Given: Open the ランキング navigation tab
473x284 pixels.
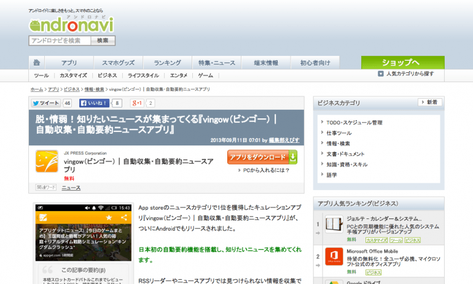Looking at the screenshot, I should (168, 63).
